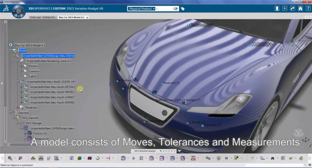
Task: Click the green triangle move icon
Action: [x=33, y=158]
